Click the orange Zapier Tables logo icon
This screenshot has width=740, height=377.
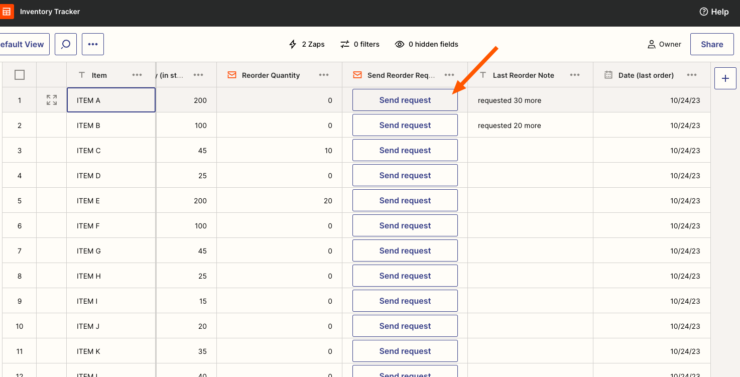pyautogui.click(x=7, y=11)
